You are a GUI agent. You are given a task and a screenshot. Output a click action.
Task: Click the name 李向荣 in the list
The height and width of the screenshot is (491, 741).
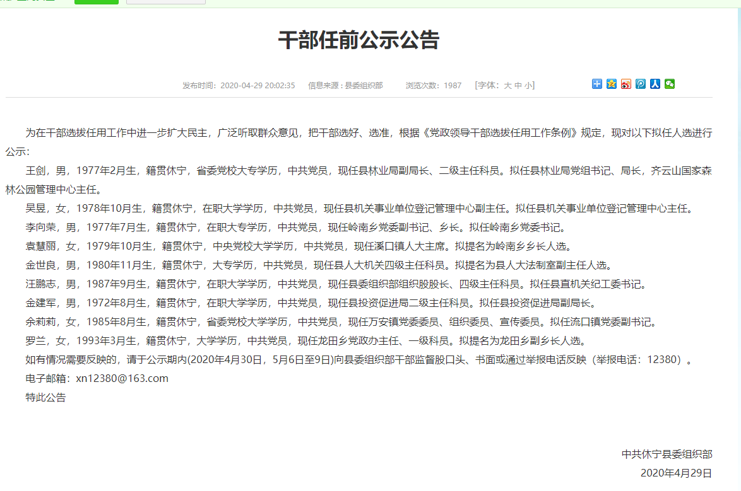pos(40,227)
